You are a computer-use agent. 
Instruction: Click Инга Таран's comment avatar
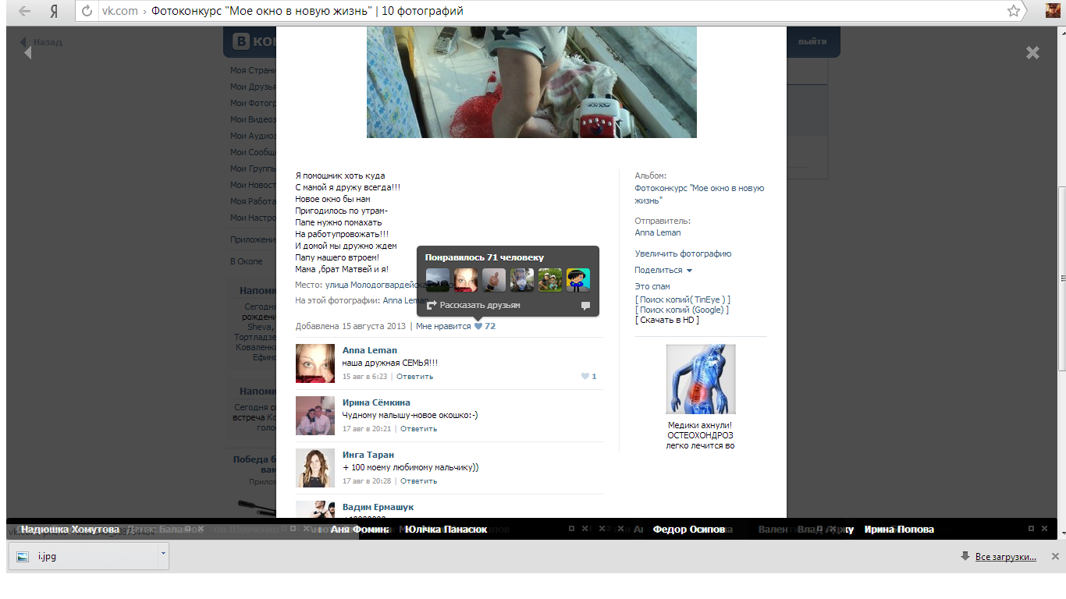315,468
